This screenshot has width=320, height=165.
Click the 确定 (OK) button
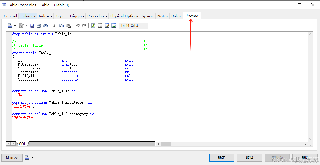[222, 158]
